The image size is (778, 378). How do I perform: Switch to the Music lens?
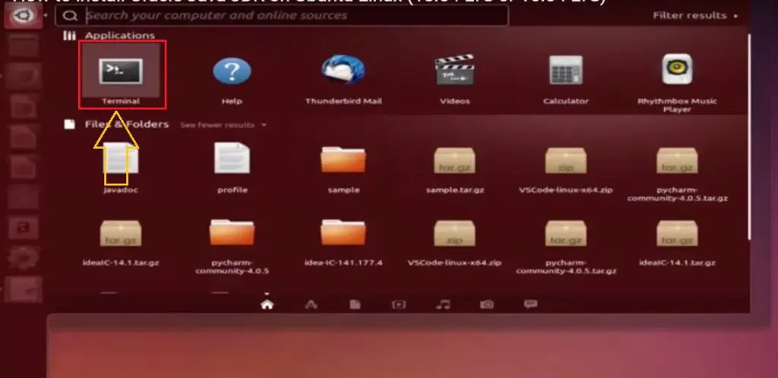click(443, 304)
